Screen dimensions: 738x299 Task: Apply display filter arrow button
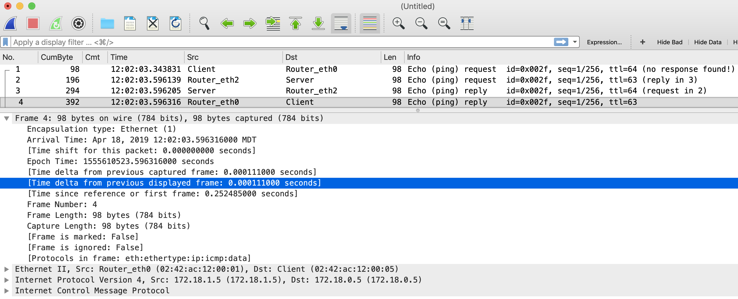[561, 42]
